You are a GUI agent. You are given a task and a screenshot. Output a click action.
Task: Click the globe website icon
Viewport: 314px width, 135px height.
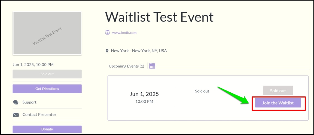click(108, 32)
